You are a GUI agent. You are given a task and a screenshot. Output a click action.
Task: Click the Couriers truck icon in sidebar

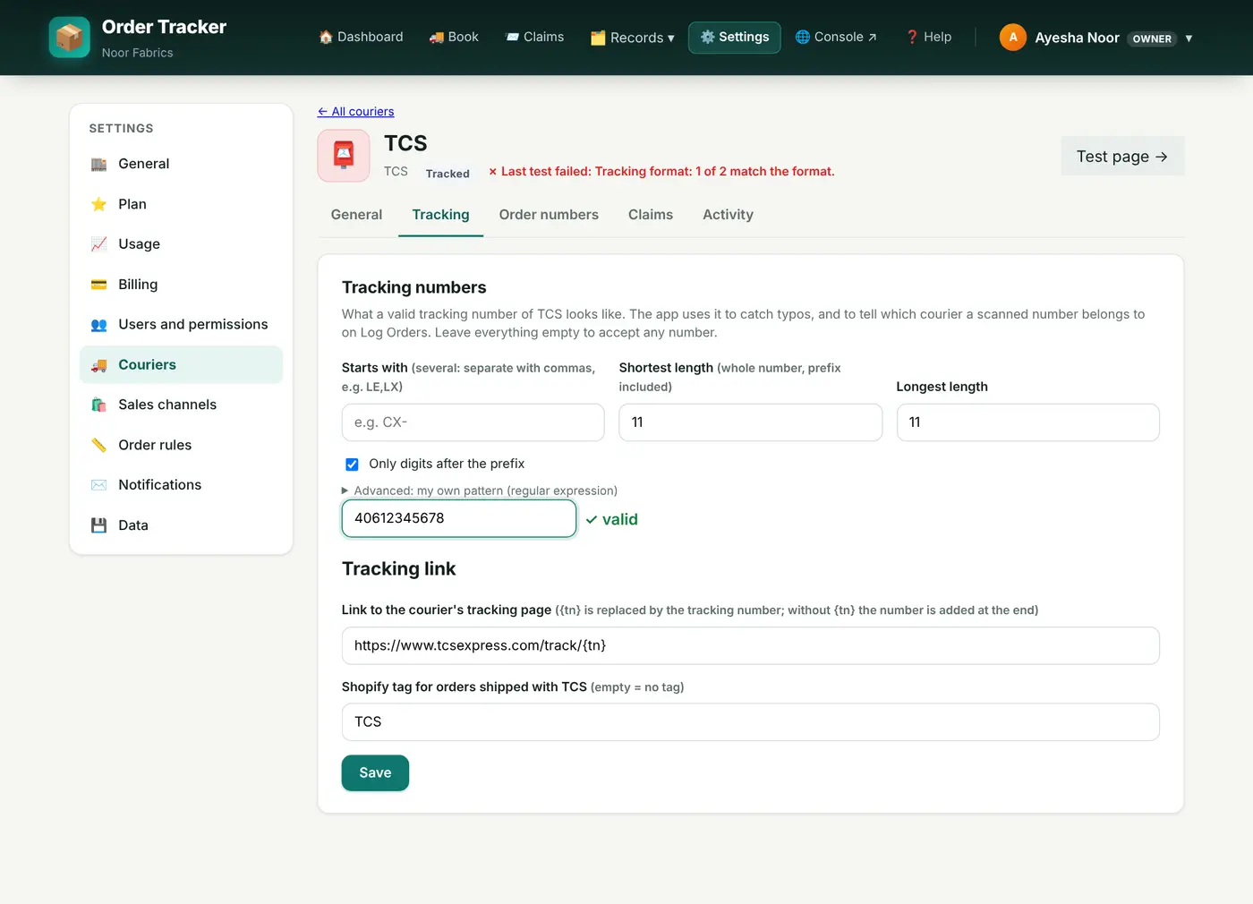[99, 365]
